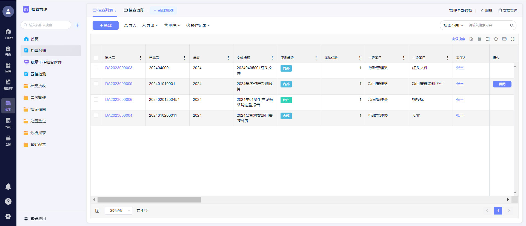
Task: Open 待办 in the left sidebar
Action: coord(8,51)
